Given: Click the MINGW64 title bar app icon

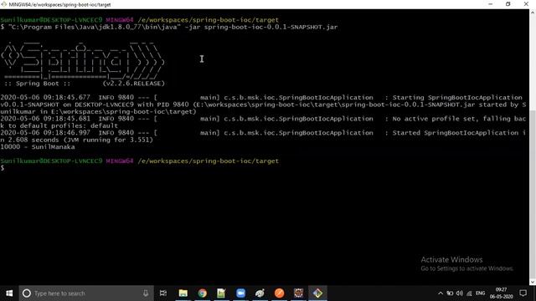Looking at the screenshot, I should click(3, 4).
